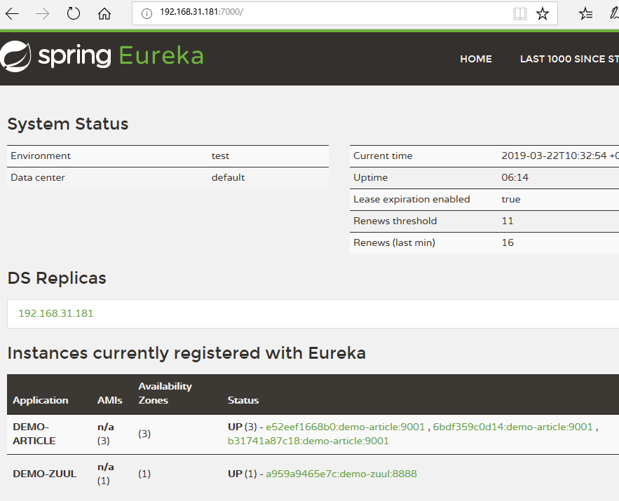Viewport: 619px width, 501px height.
Task: Open the browser home page
Action: pos(104,14)
